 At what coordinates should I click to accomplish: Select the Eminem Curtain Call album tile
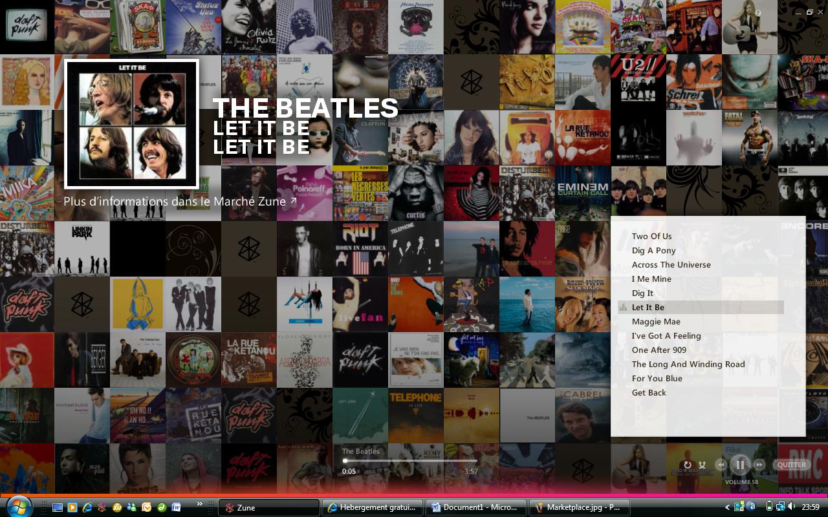(582, 193)
